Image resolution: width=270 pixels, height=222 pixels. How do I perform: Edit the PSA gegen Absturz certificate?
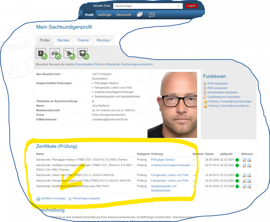244,160
